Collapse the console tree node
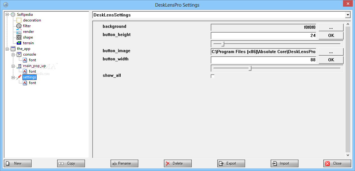The height and width of the screenshot is (171, 355). [x=13, y=54]
